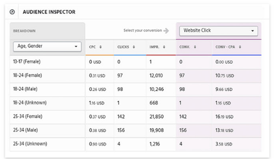Toggle descending sort on the CONV. column
This screenshot has width=276, height=159.
(x=195, y=47)
